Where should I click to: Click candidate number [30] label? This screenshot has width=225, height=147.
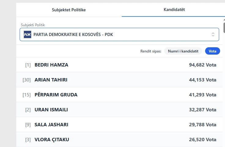pyautogui.click(x=27, y=80)
